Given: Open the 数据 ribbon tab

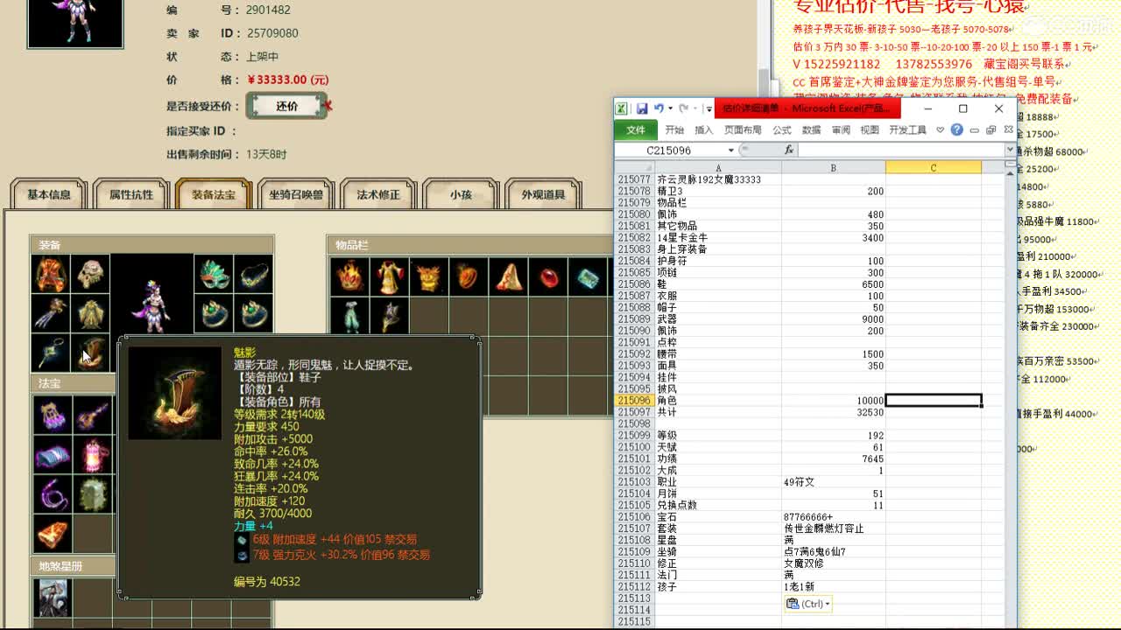Looking at the screenshot, I should (812, 129).
